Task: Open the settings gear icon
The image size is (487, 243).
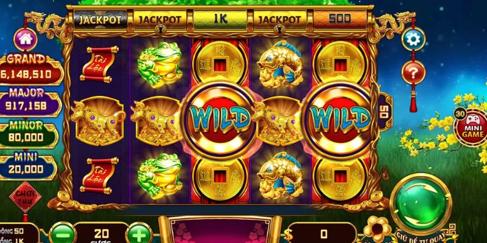Action: (x=413, y=39)
